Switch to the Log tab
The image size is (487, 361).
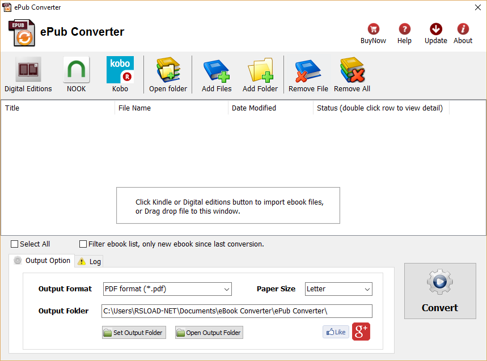click(89, 261)
